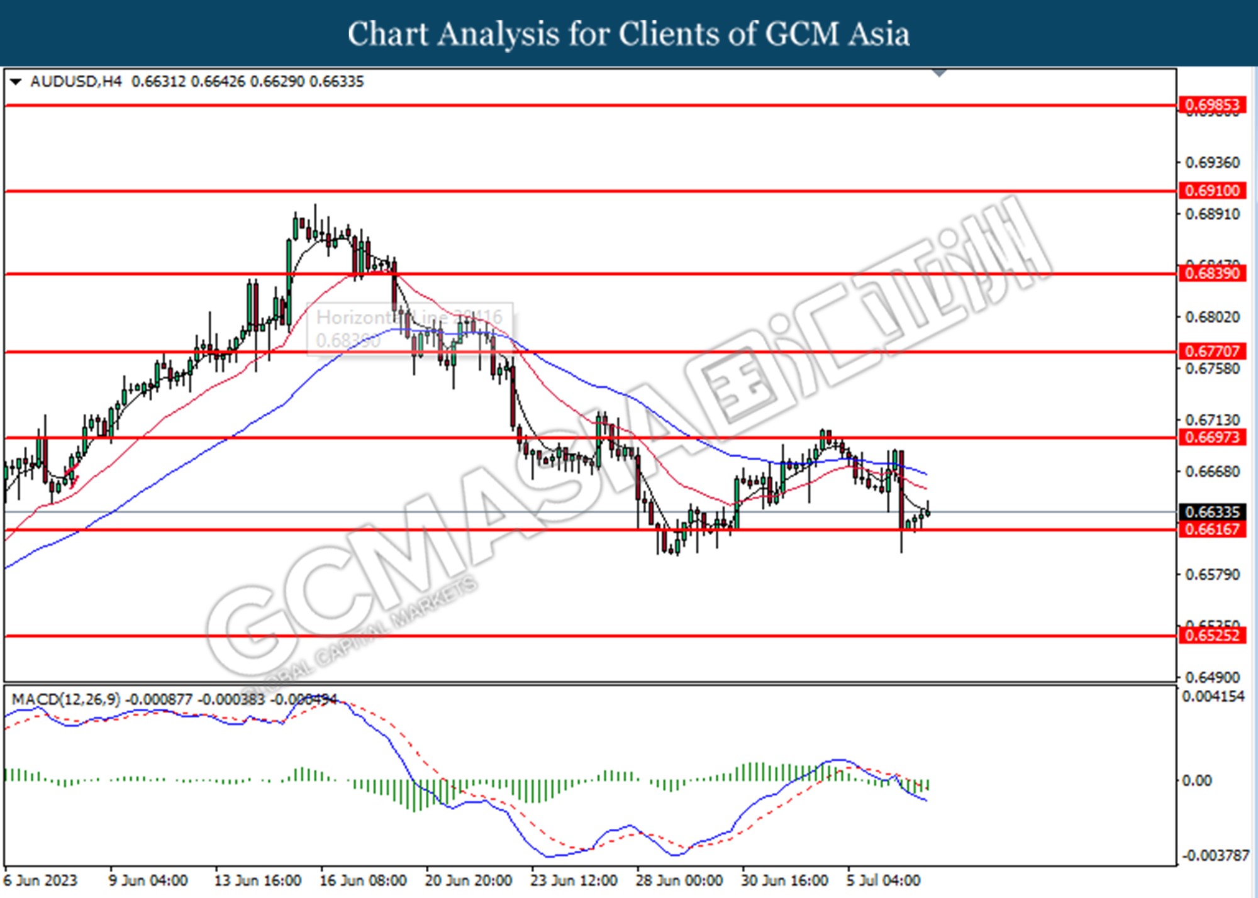1258x898 pixels.
Task: Click the Chart Analysis for Clients title
Action: [x=628, y=33]
